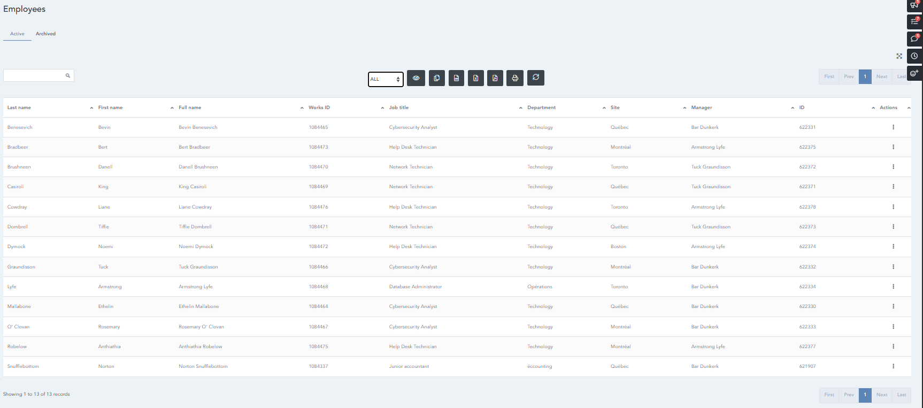This screenshot has height=408, width=923.
Task: Open the ALL records-per-page dropdown
Action: pos(386,79)
